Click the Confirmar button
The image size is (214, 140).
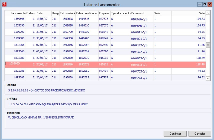point(175,134)
